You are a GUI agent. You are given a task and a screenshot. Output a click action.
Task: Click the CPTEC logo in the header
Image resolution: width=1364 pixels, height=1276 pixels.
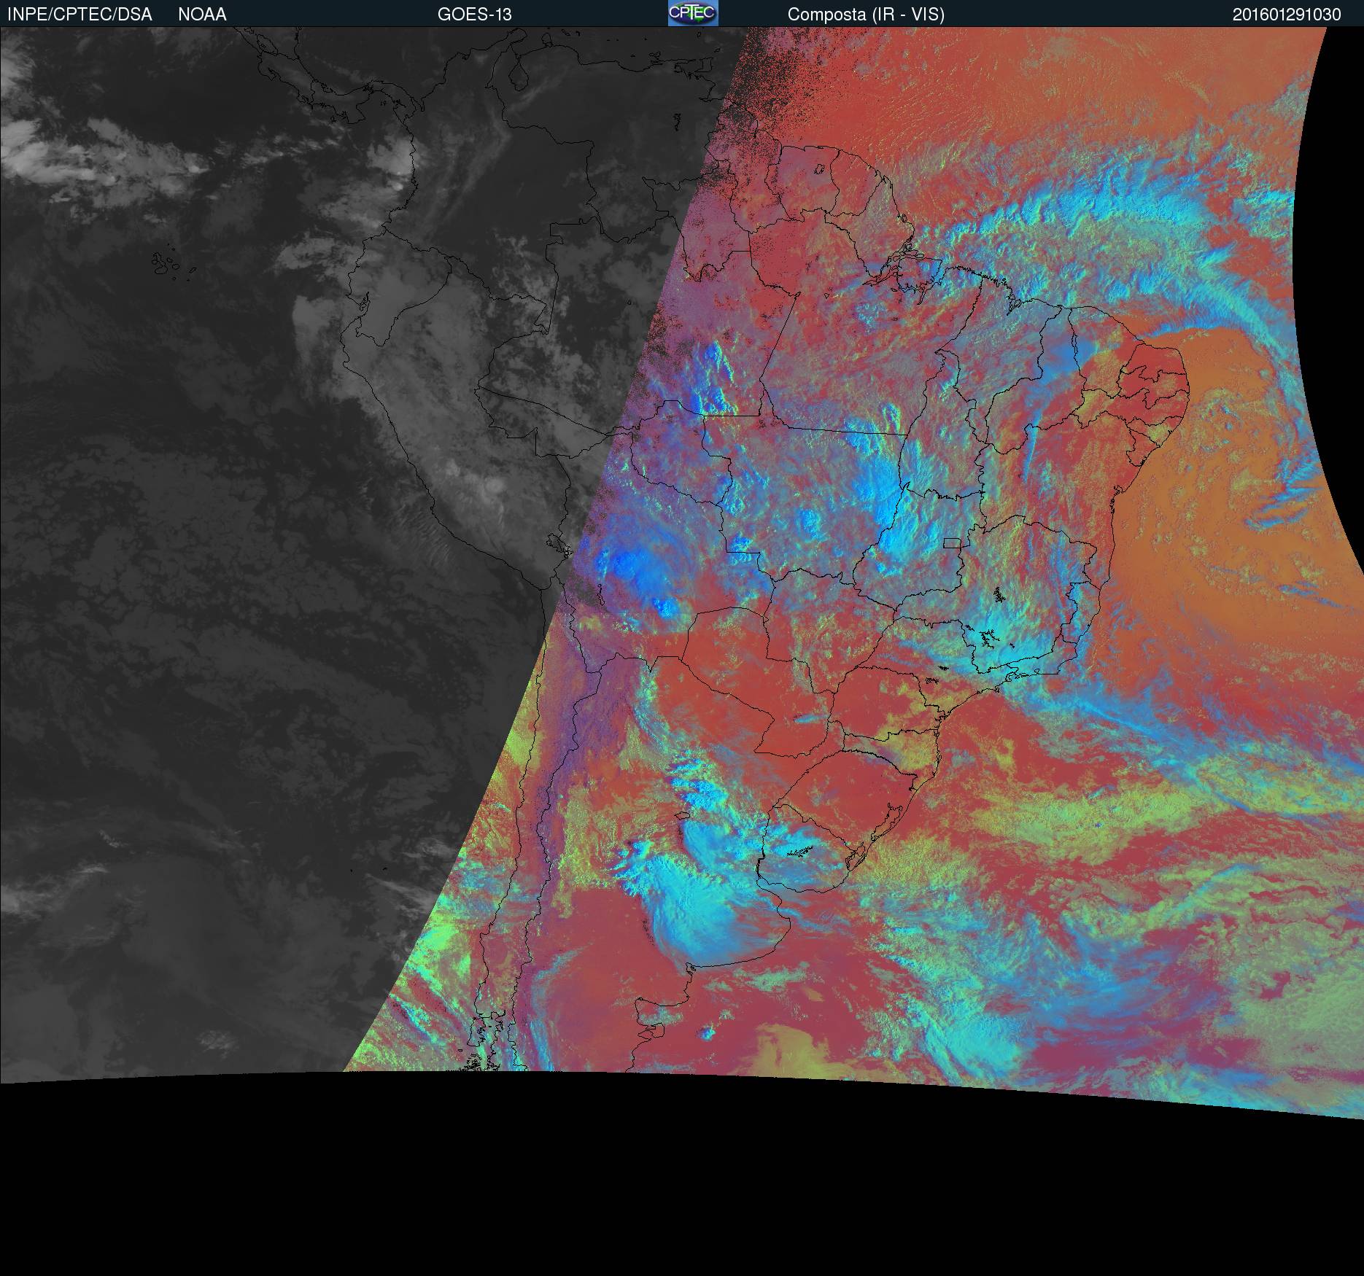(693, 13)
